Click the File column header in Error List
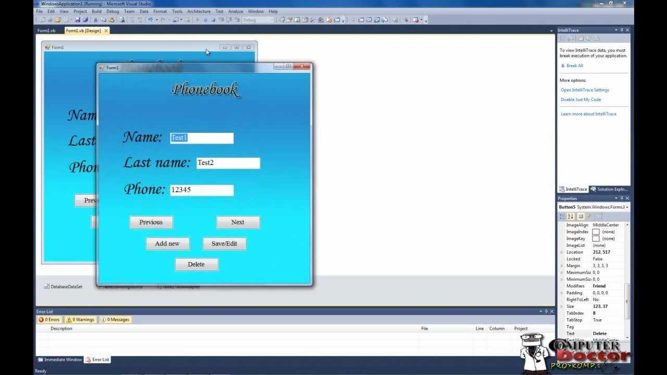 425,329
